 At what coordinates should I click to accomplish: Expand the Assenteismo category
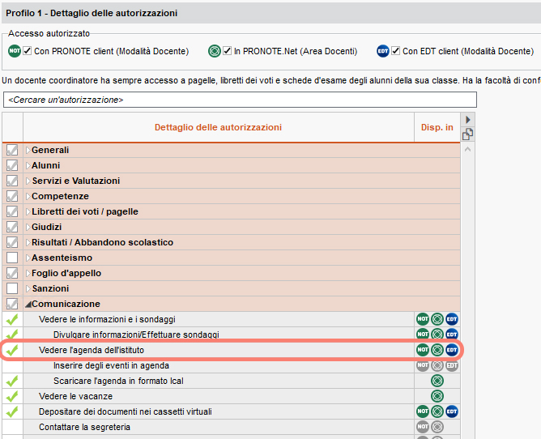[28, 258]
